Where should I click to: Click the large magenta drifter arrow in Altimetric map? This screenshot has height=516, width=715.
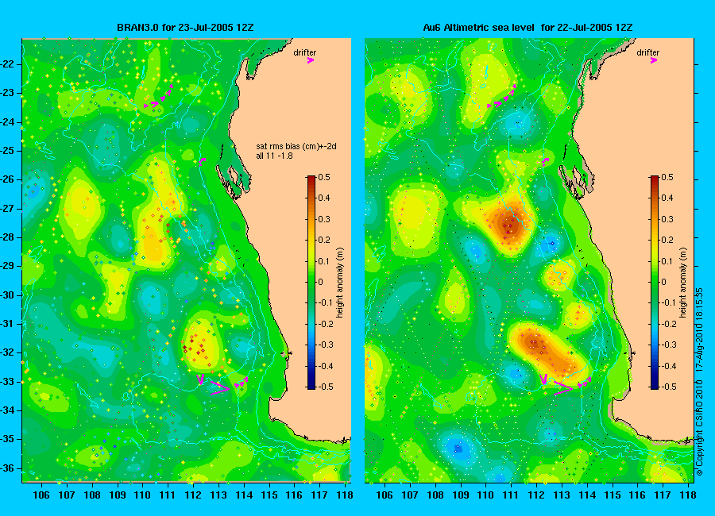coord(563,389)
